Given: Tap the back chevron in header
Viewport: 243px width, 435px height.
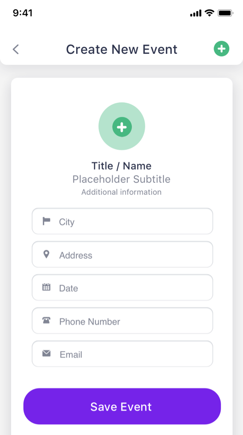Looking at the screenshot, I should click(x=16, y=49).
